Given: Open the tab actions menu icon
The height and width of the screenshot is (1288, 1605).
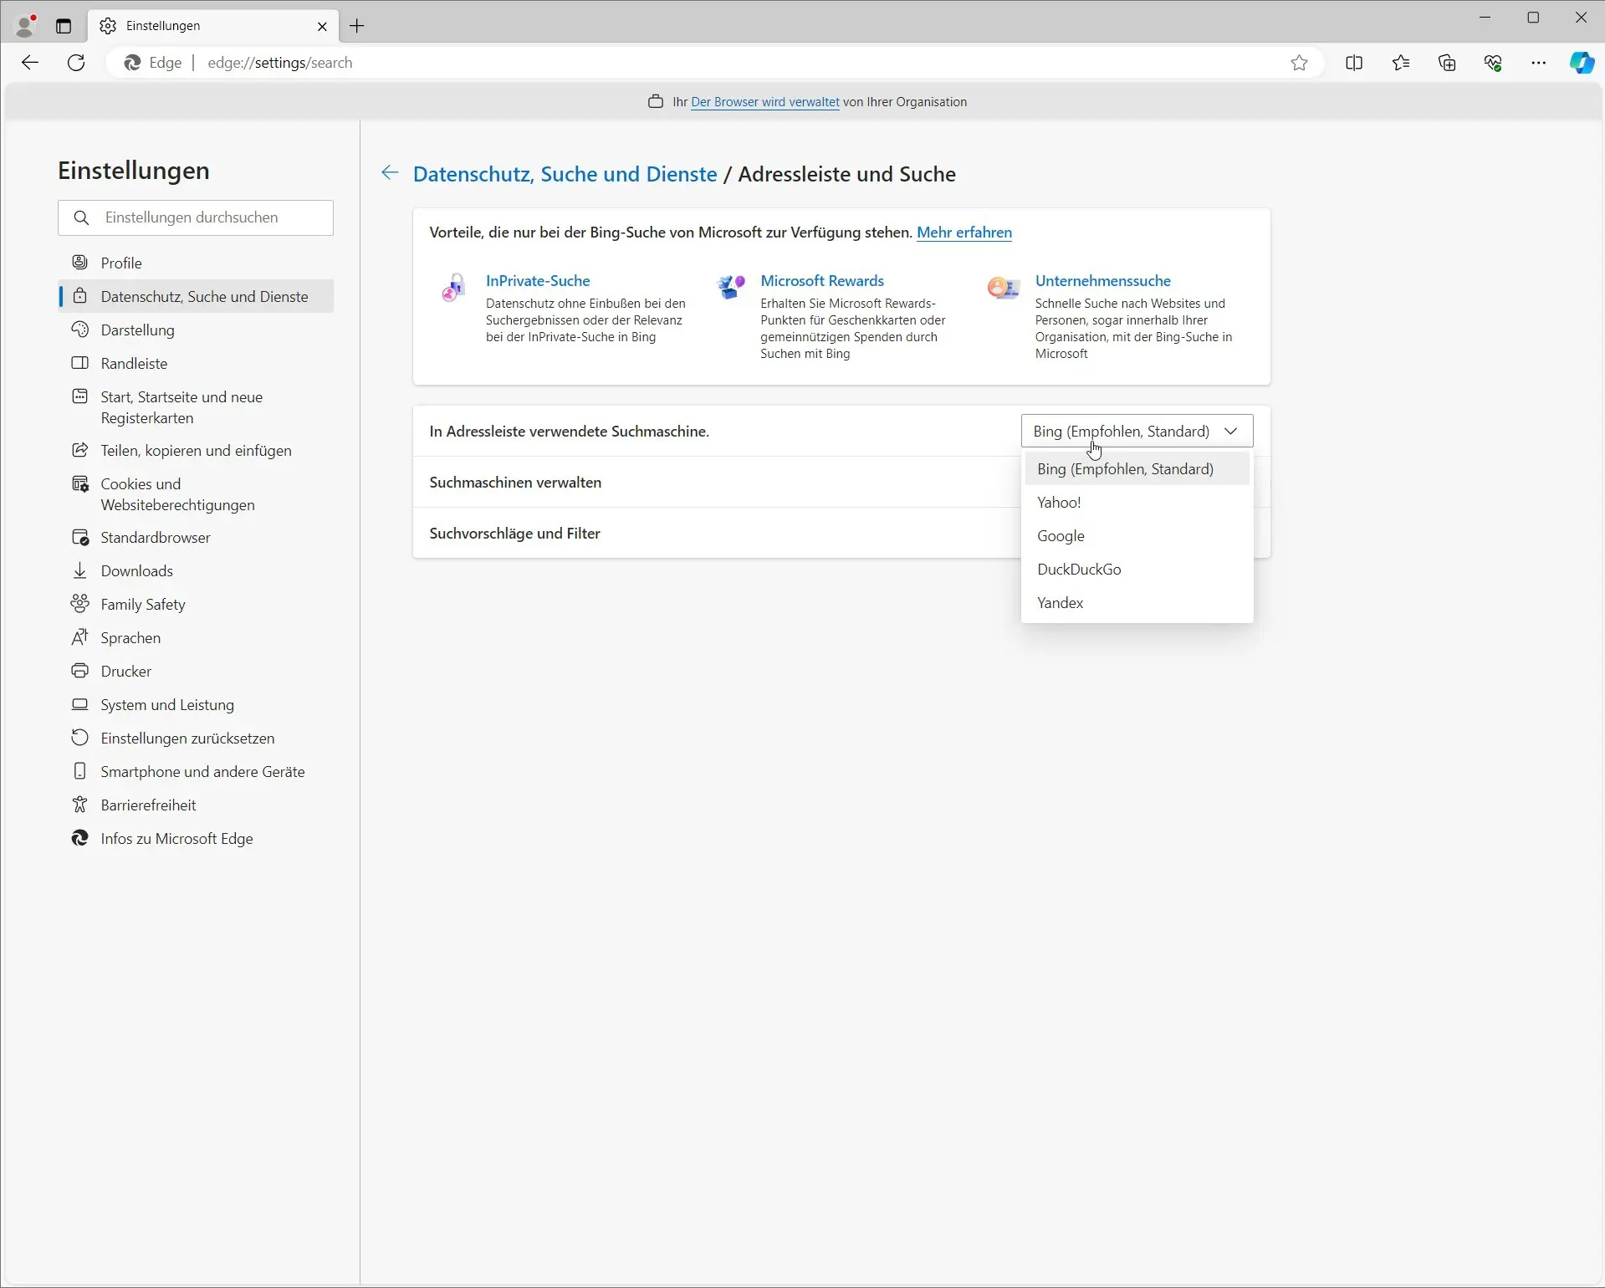Looking at the screenshot, I should [x=64, y=26].
